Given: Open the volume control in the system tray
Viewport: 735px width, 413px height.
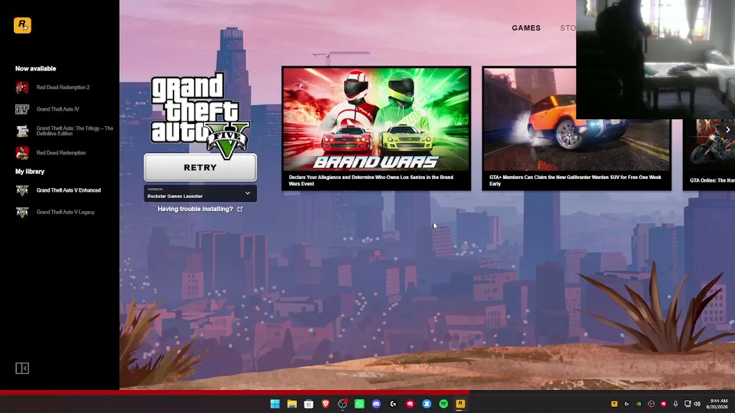Looking at the screenshot, I should point(697,404).
